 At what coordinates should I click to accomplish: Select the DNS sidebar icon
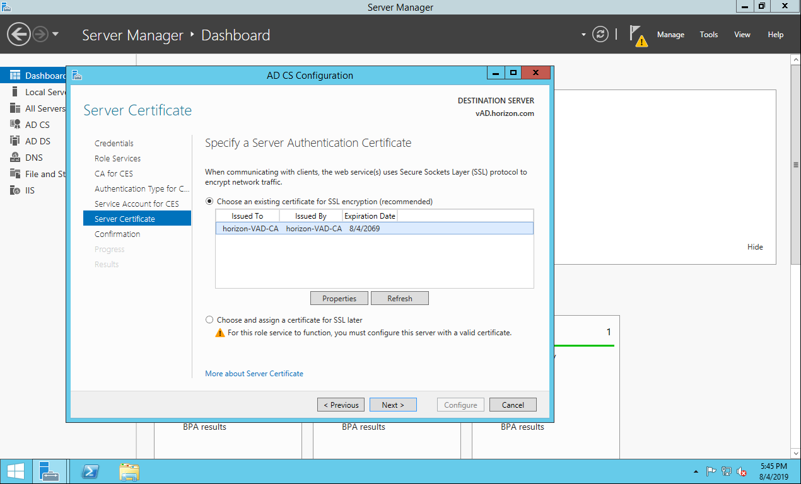[15, 158]
